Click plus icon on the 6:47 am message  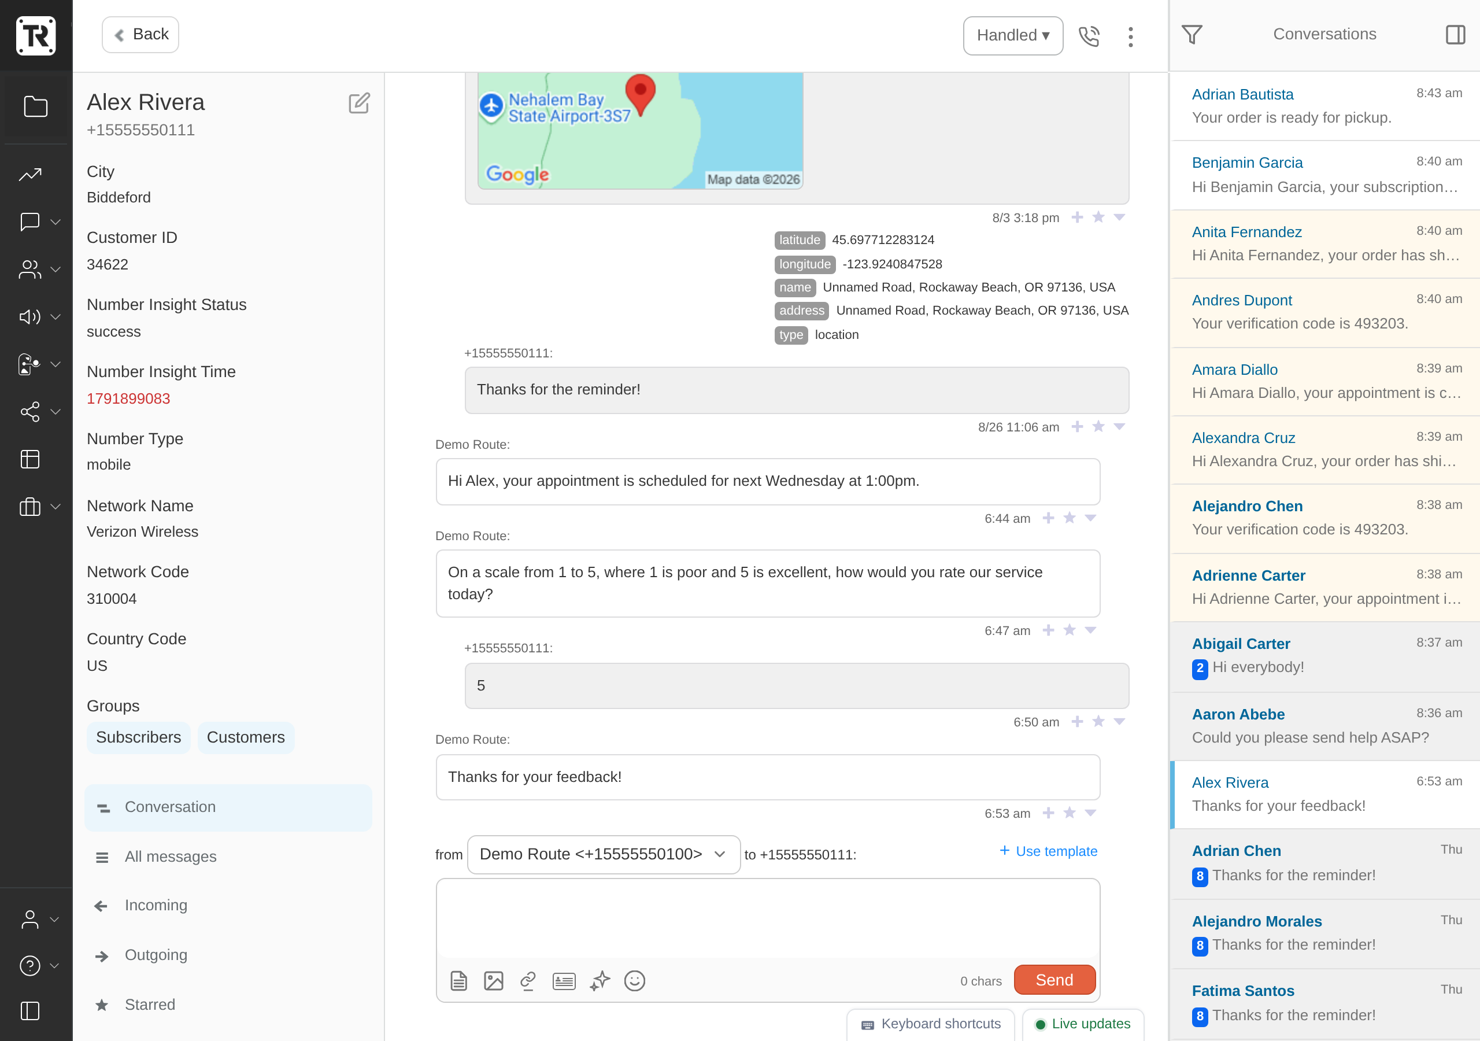[x=1049, y=630]
